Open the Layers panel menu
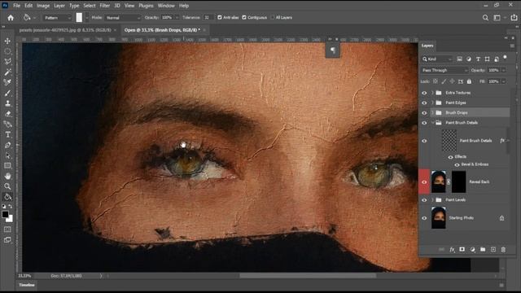 [x=512, y=46]
